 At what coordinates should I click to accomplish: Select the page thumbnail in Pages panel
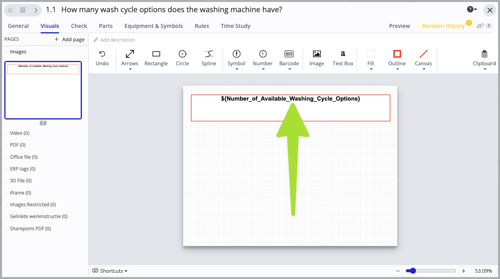point(43,90)
